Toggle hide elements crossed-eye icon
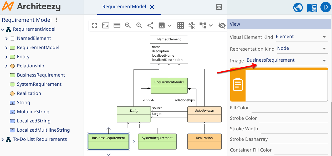 tap(222, 25)
